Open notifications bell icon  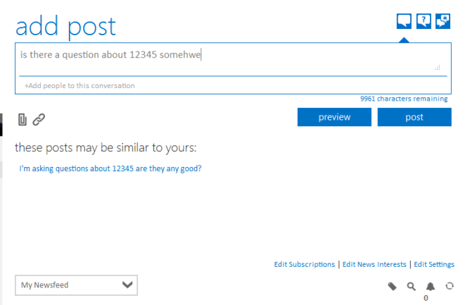pyautogui.click(x=431, y=286)
